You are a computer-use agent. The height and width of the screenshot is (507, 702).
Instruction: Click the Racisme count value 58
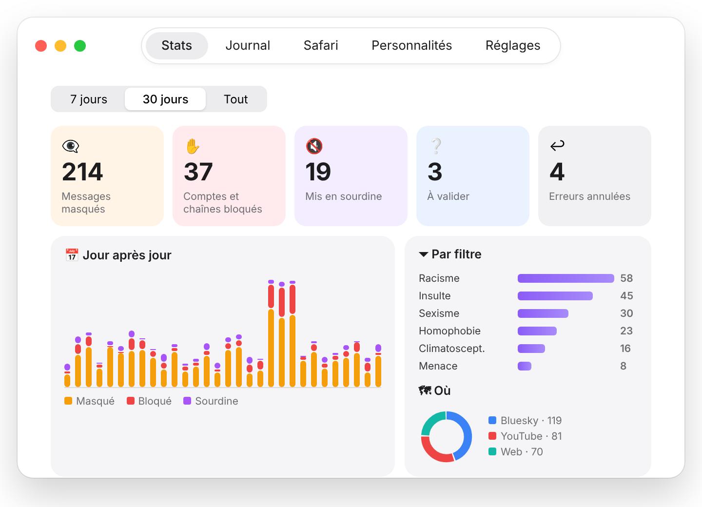pos(626,278)
